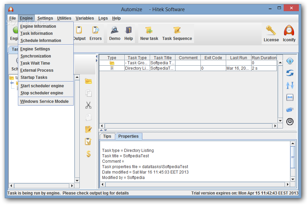Screen dimensions: 308x205
Task: Sort by Comment column header
Action: [188, 58]
